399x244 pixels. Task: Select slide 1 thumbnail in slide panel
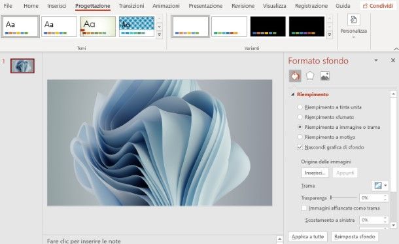coord(22,65)
